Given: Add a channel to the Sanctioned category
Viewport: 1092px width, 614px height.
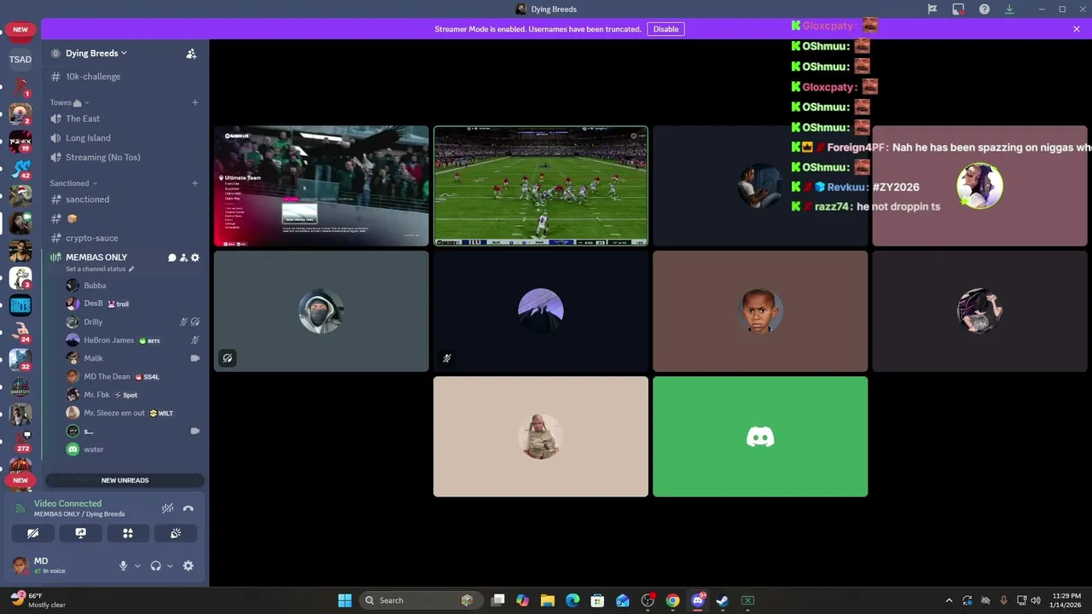Looking at the screenshot, I should (x=195, y=182).
